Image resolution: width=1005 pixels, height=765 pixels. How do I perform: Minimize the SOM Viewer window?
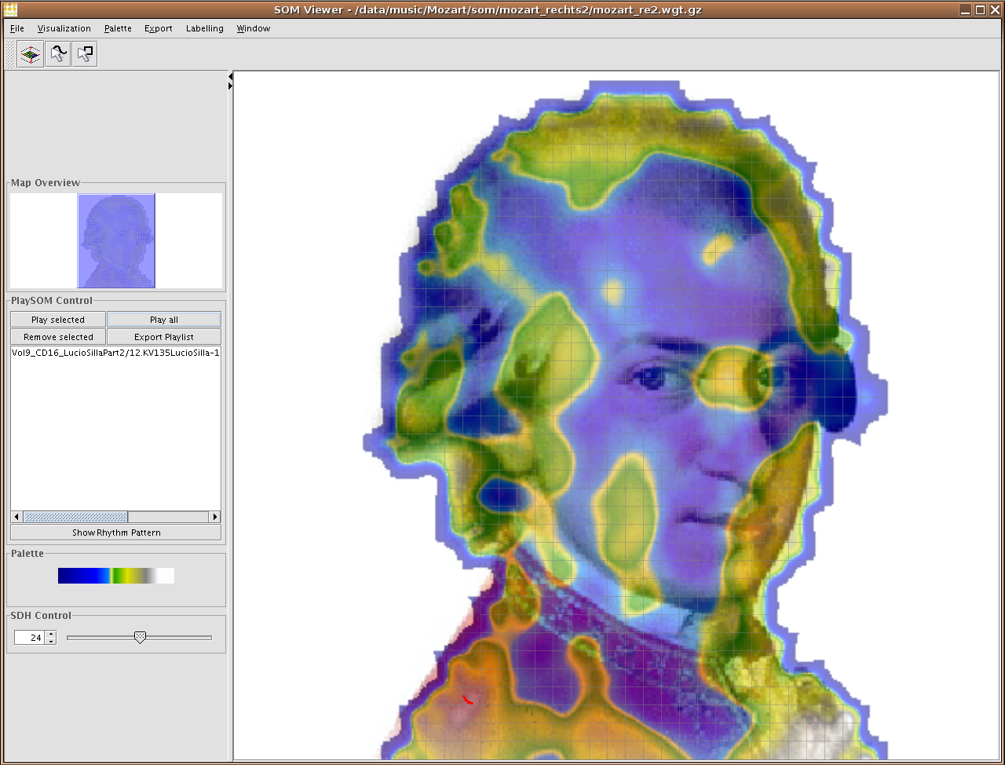point(966,9)
